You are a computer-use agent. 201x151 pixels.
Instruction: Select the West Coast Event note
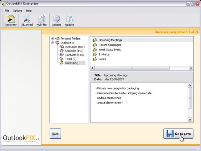110,50
